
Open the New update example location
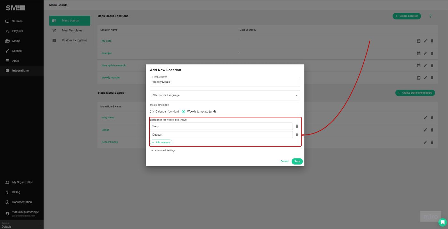pos(114,65)
